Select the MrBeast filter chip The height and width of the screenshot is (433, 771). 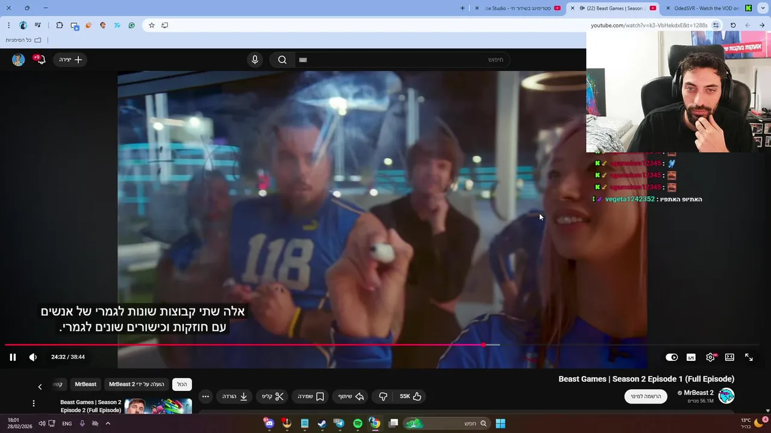coord(86,384)
